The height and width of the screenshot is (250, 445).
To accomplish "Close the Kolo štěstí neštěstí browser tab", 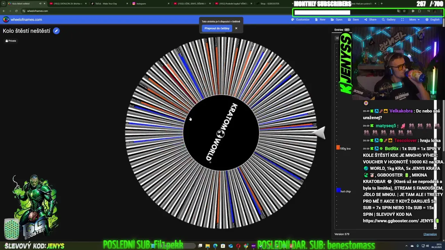I will pos(44,3).
